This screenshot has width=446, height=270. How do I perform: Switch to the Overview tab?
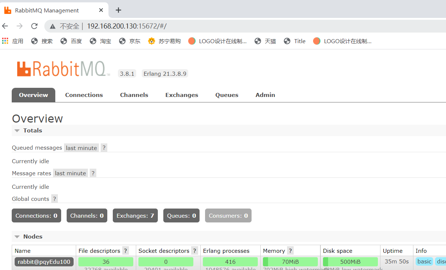(33, 95)
